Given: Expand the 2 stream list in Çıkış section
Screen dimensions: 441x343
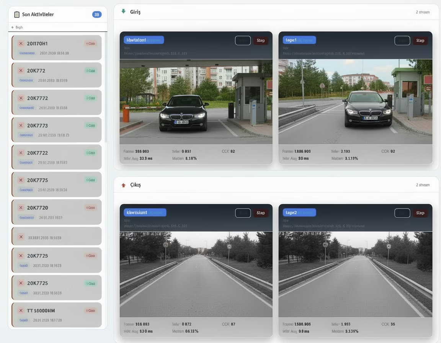Looking at the screenshot, I should click(423, 185).
